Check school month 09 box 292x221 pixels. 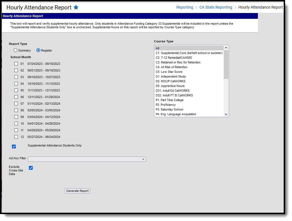point(16,117)
